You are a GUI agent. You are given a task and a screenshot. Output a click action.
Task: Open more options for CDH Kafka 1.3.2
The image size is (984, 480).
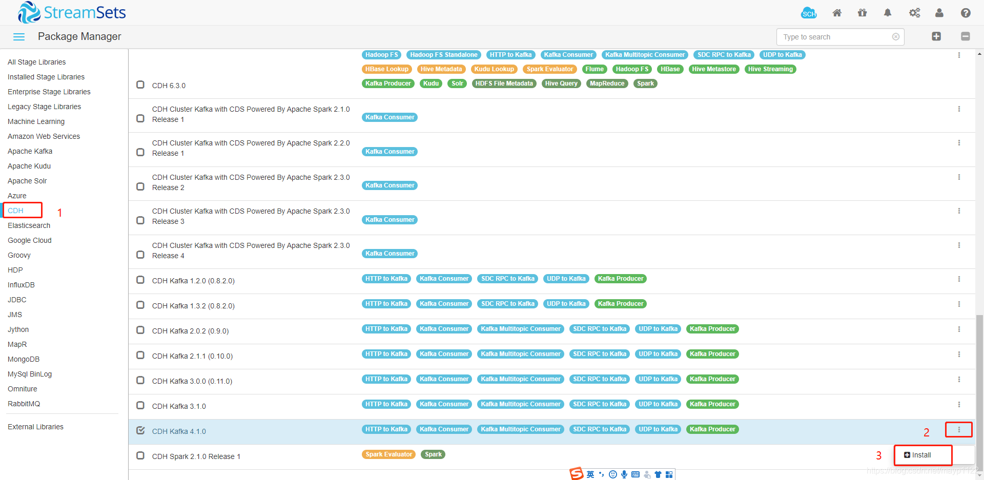click(x=959, y=304)
